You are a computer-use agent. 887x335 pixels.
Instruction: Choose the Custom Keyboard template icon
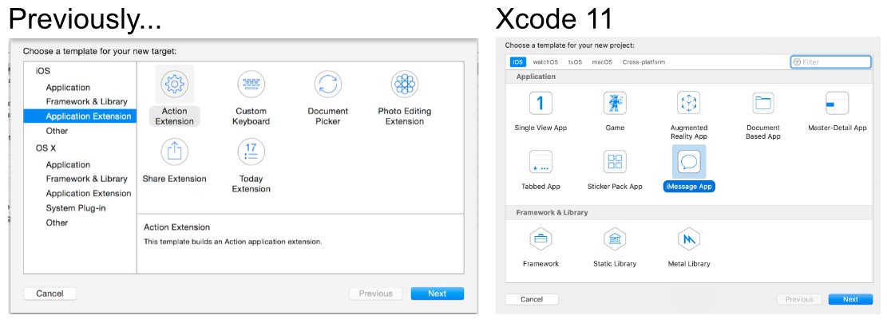tap(251, 85)
